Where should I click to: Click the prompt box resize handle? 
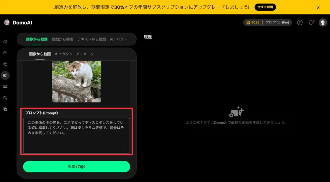pos(124,150)
